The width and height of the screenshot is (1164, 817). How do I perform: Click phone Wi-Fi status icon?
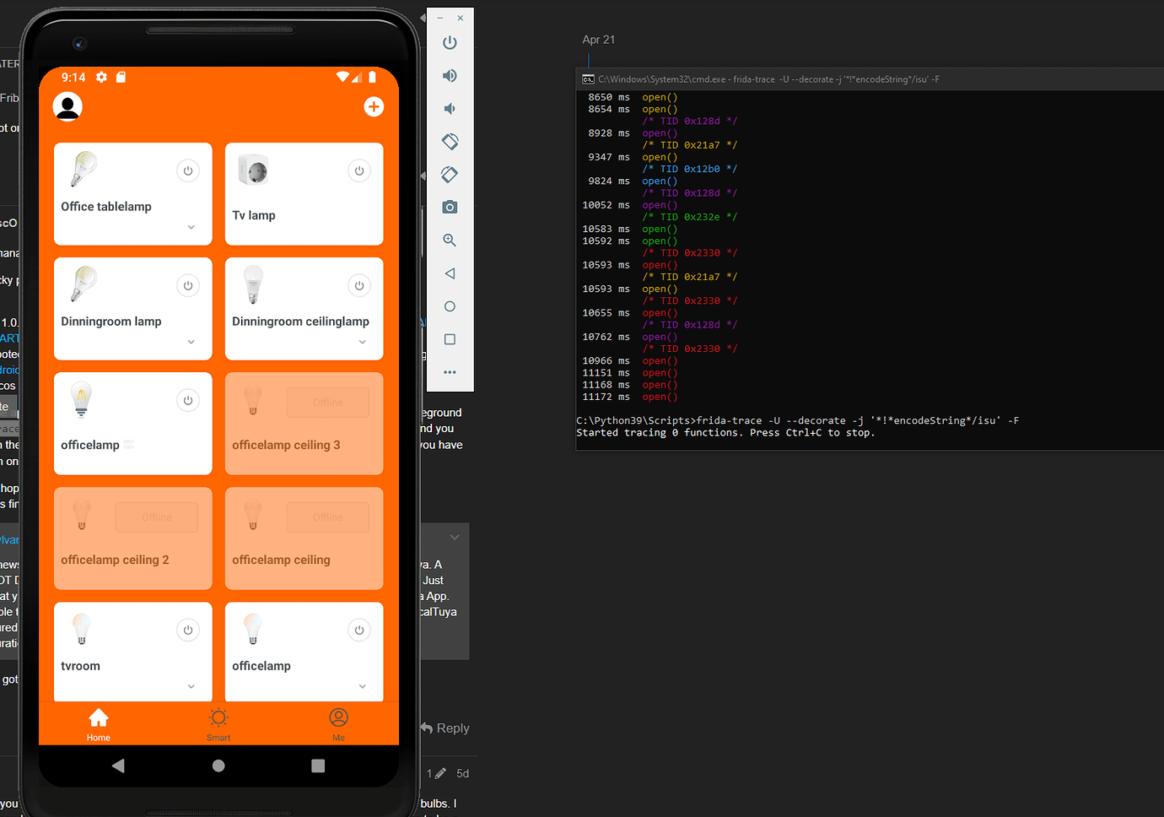[x=342, y=77]
